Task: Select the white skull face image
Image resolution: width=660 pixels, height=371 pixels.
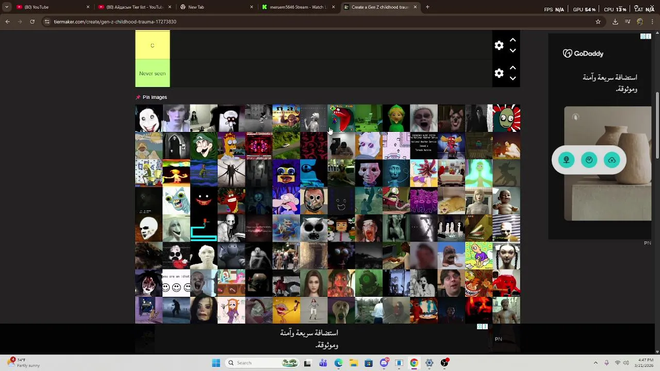Action: [148, 228]
